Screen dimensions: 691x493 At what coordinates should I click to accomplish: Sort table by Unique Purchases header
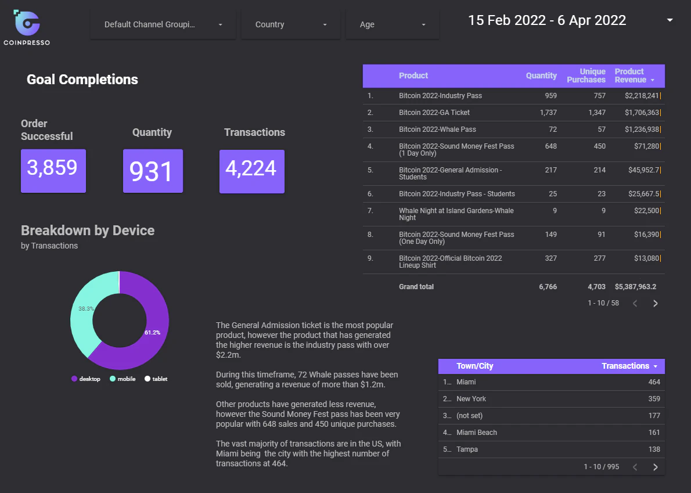[586, 75]
